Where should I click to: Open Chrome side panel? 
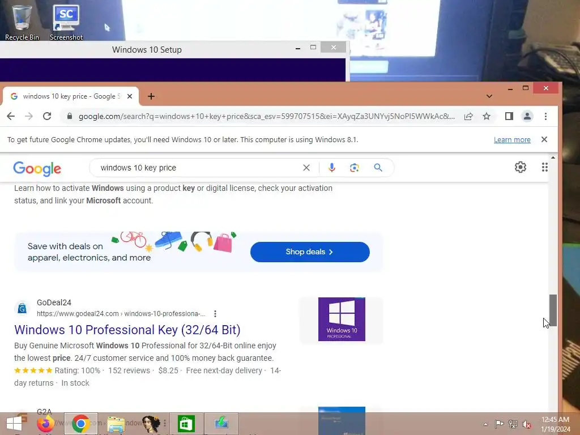(x=509, y=116)
